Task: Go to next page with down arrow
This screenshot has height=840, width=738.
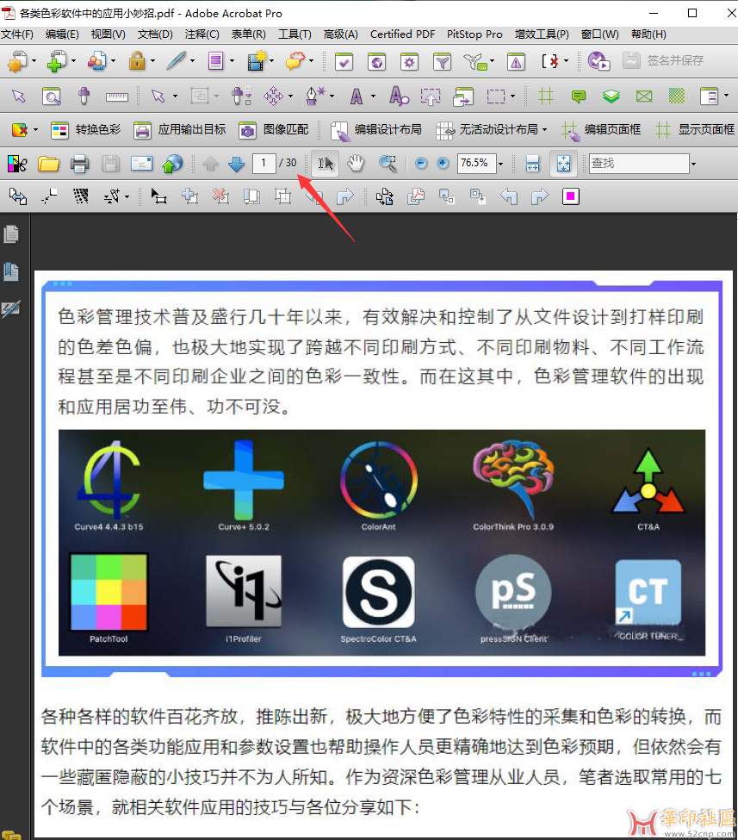Action: [236, 164]
